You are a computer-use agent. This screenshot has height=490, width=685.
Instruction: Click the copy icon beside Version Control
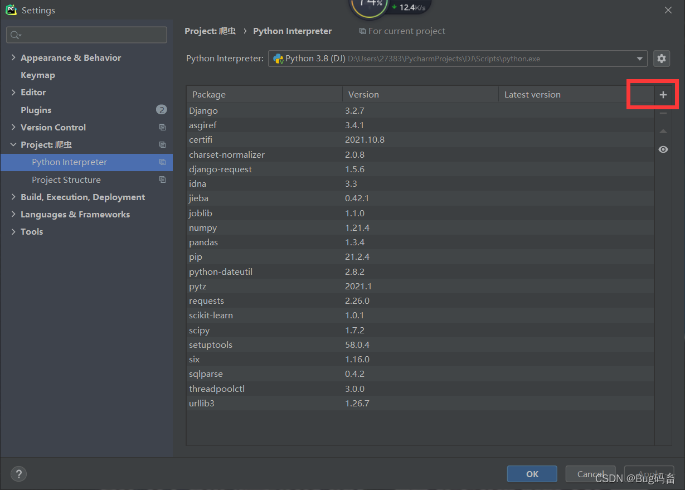(162, 128)
